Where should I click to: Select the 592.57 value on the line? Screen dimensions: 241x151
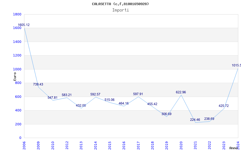tap(95, 95)
